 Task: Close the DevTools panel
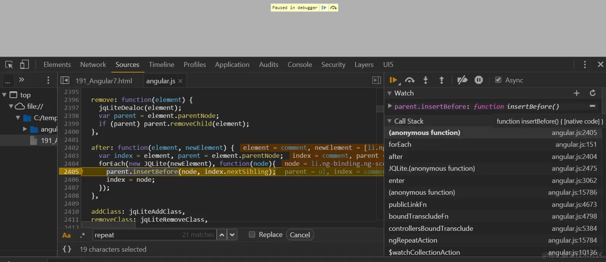click(600, 65)
